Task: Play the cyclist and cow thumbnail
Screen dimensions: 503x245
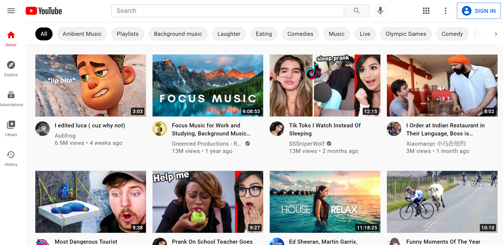Action: tap(442, 202)
